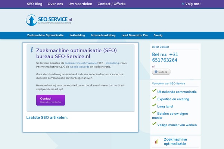Go to the Over ons page
The image size is (224, 149).
point(55,4)
